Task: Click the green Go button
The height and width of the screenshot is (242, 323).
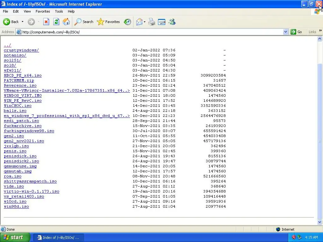Action: pos(296,32)
